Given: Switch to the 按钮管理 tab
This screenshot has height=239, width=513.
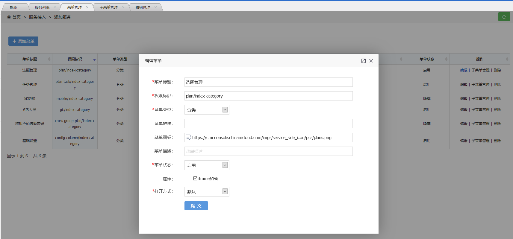Looking at the screenshot, I should pos(143,7).
